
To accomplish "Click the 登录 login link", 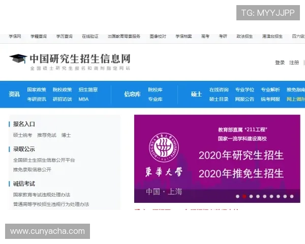I will [x=280, y=63].
